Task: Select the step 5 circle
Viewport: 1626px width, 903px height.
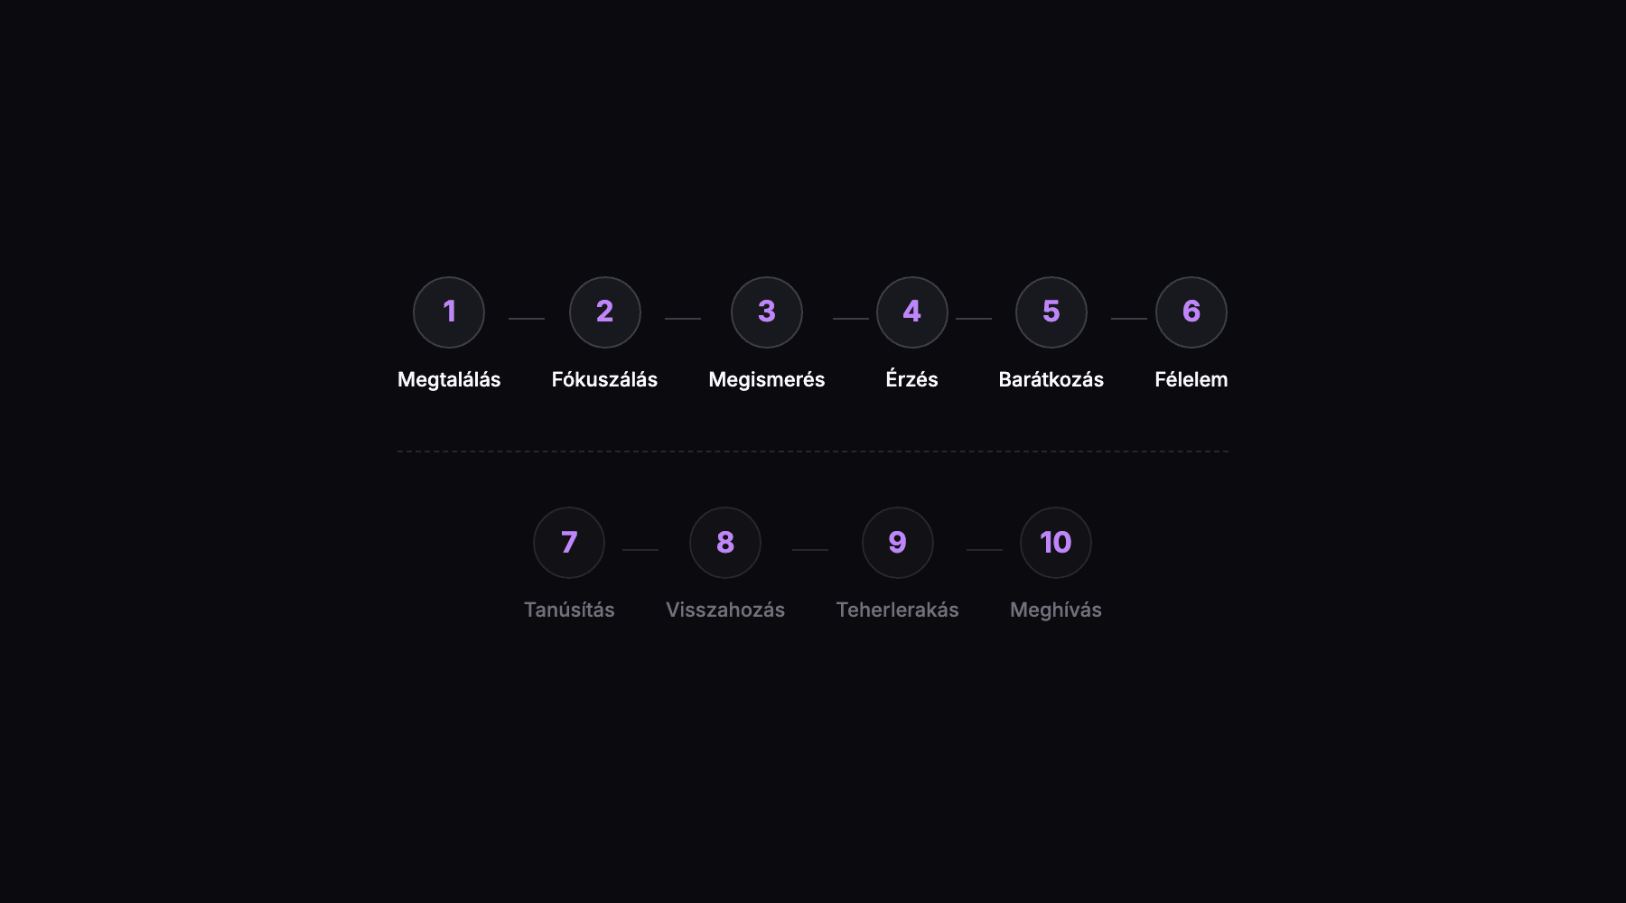Action: 1051,312
